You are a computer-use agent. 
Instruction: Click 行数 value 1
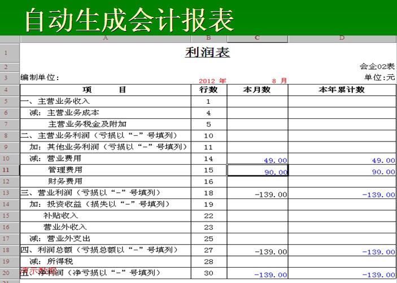208,101
